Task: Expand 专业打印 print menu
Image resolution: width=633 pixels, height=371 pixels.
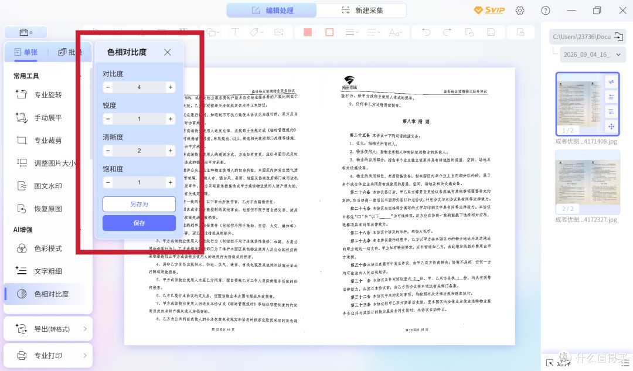Action: click(x=48, y=355)
